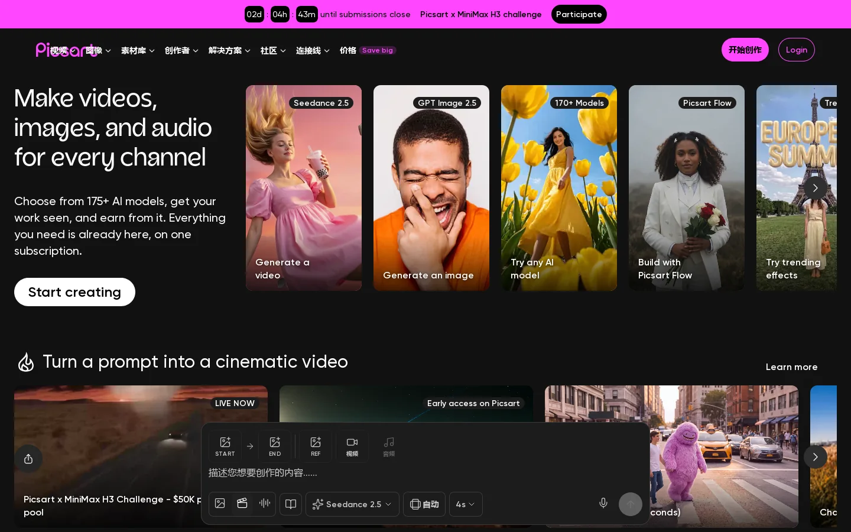The height and width of the screenshot is (532, 851).
Task: Add a START frame image
Action: 225,446
